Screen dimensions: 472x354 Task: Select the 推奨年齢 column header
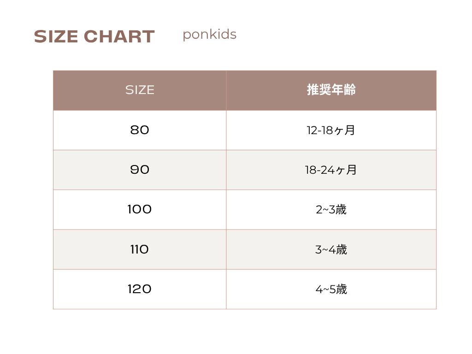(x=331, y=90)
